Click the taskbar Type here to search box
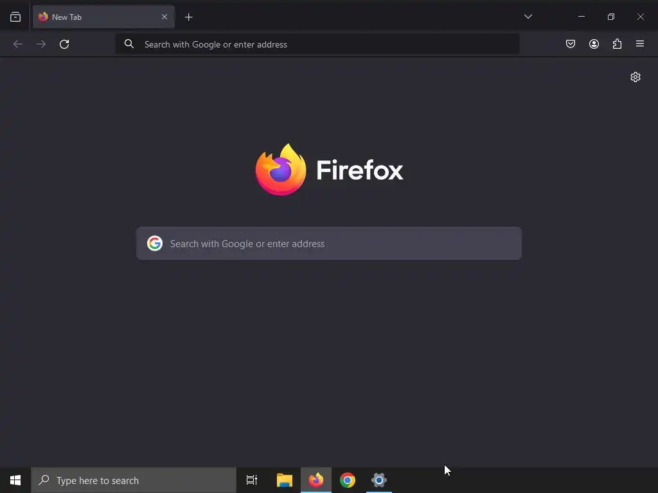 pos(134,480)
